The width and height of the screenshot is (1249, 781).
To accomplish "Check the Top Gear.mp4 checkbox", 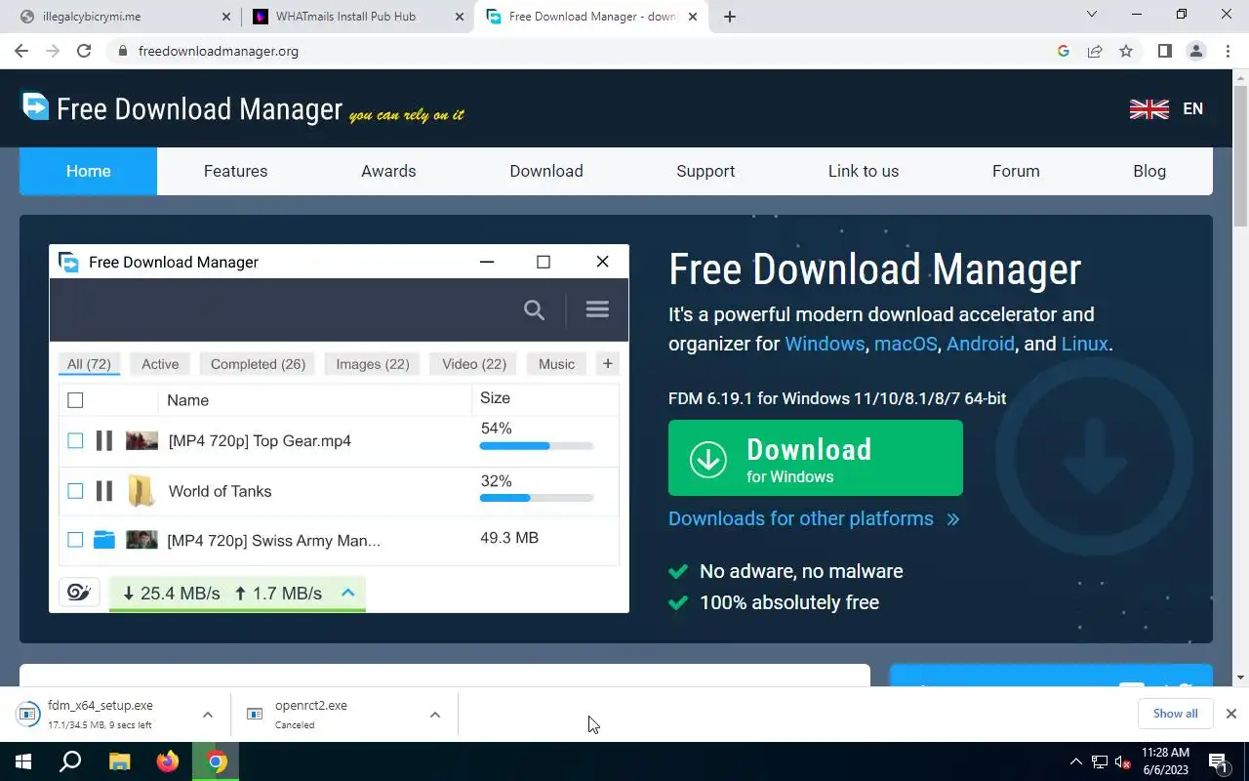I will (x=75, y=440).
